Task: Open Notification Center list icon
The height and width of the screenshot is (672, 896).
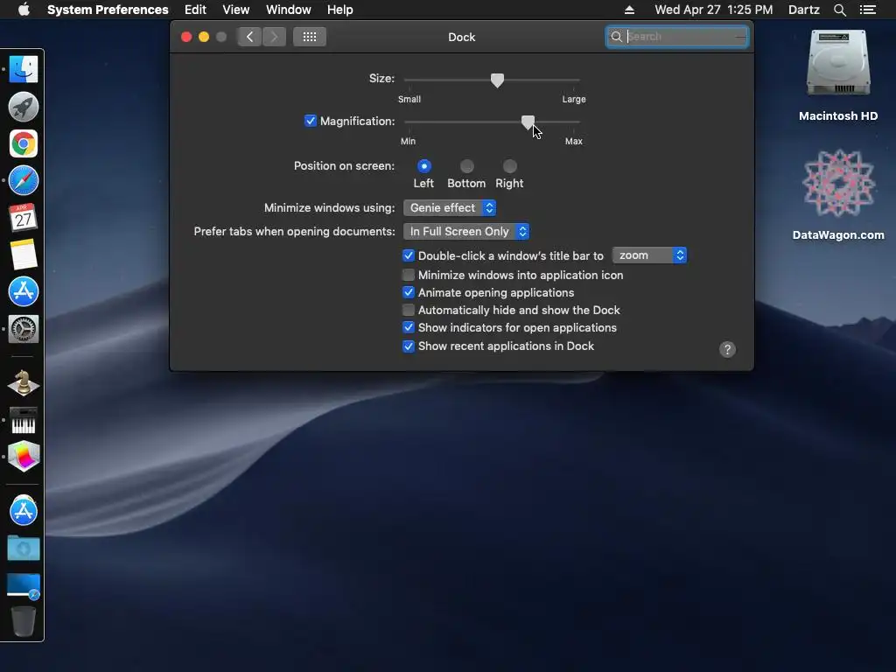Action: coord(867,10)
